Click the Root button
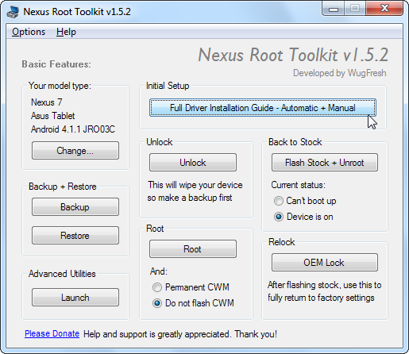This screenshot has width=409, height=354. coord(193,248)
